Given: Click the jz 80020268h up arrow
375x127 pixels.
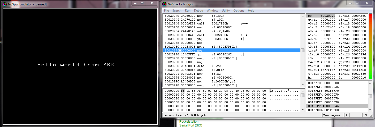Looking at the screenshot, I should [x=243, y=54].
